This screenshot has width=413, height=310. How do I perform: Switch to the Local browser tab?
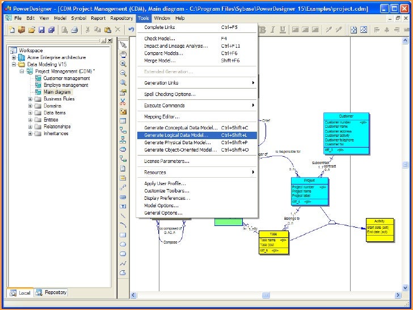[20, 293]
